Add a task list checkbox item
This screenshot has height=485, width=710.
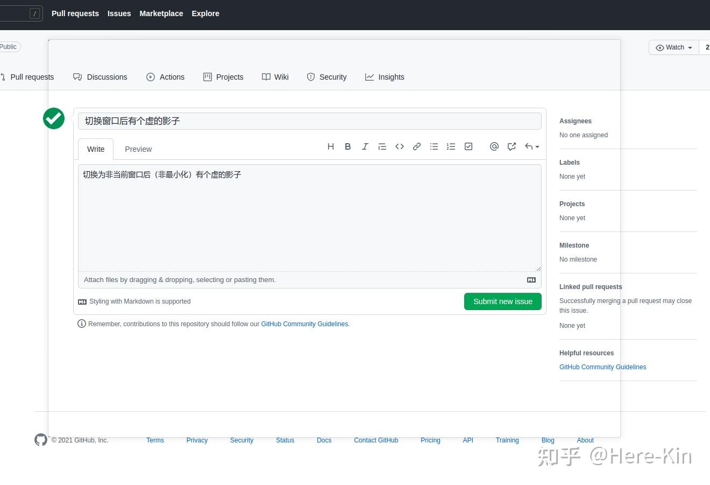tap(468, 146)
